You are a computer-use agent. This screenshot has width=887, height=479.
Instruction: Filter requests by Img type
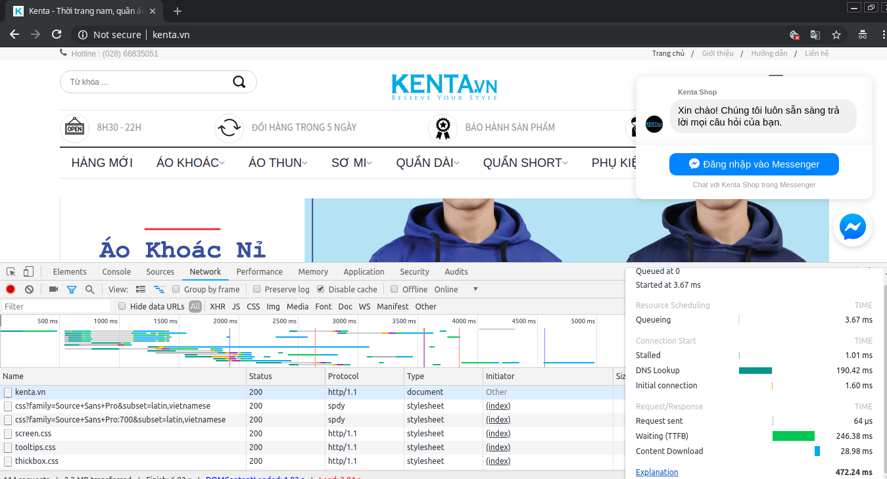point(273,306)
